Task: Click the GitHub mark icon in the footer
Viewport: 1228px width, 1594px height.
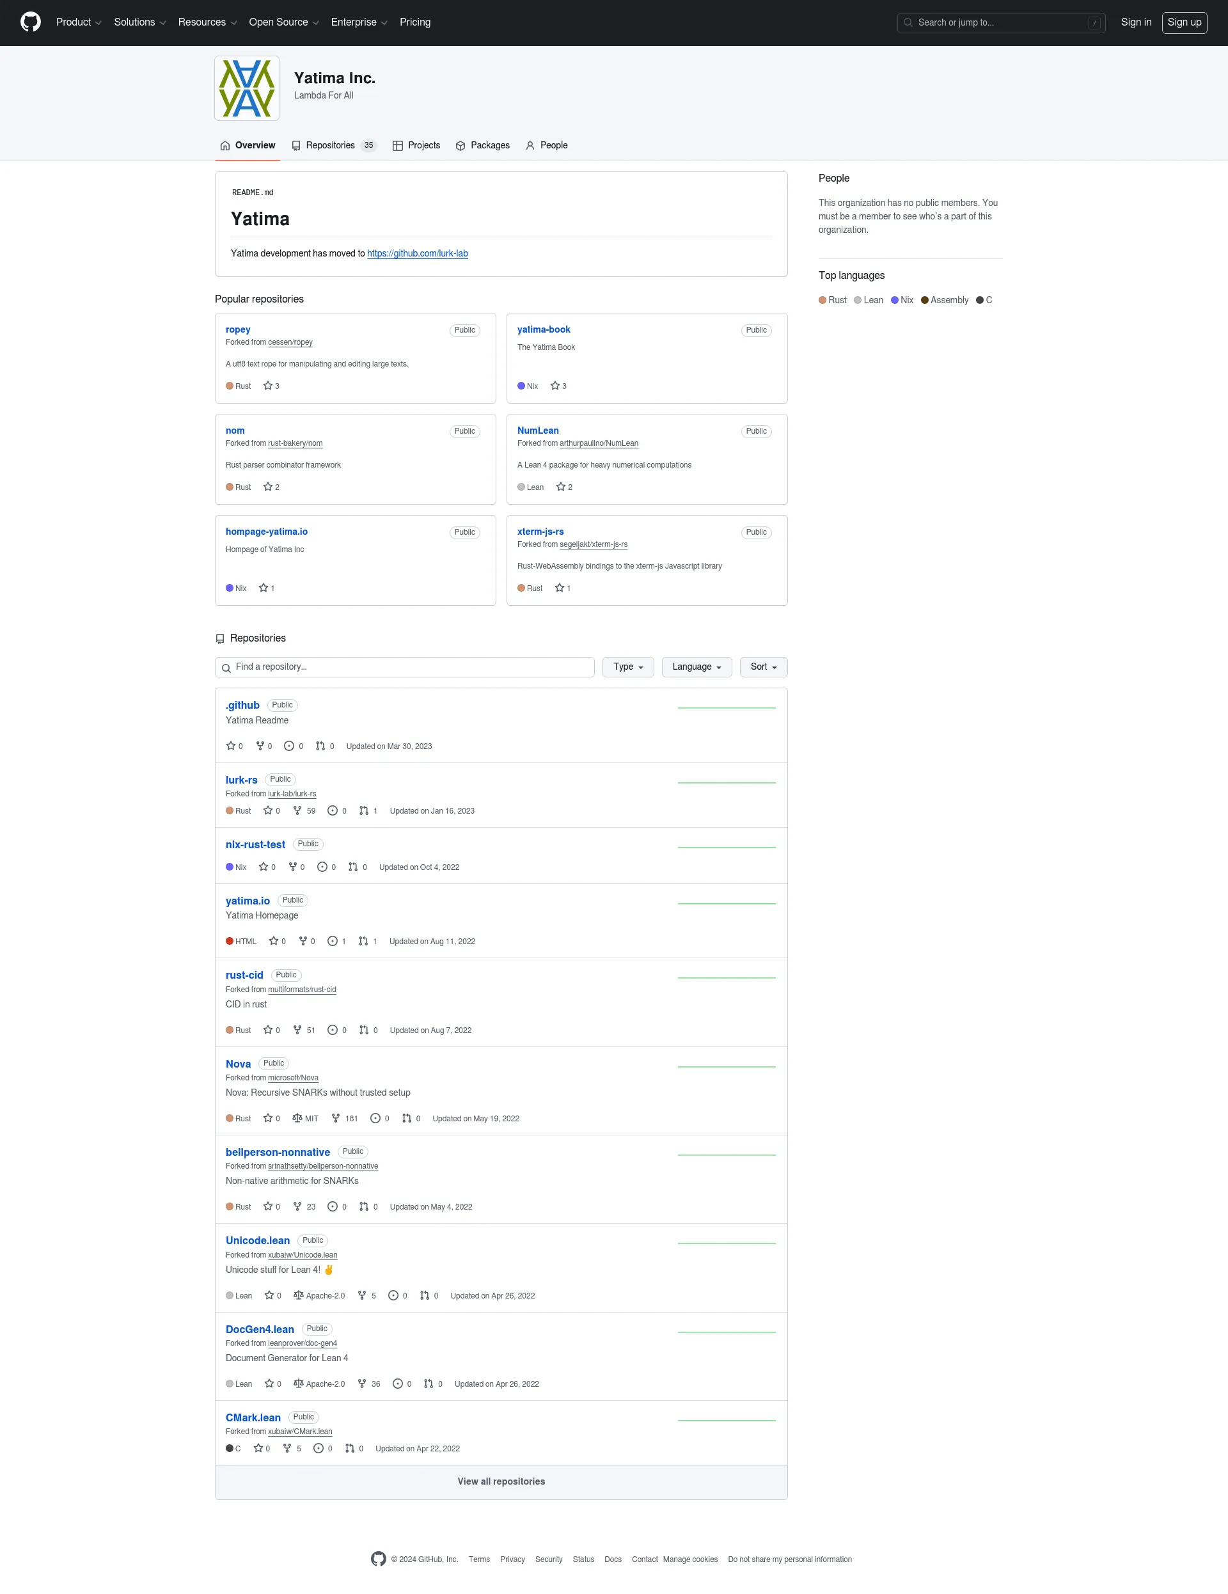Action: (x=378, y=1559)
